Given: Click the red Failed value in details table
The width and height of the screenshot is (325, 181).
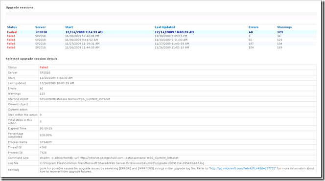Looking at the screenshot, I should [x=44, y=68].
